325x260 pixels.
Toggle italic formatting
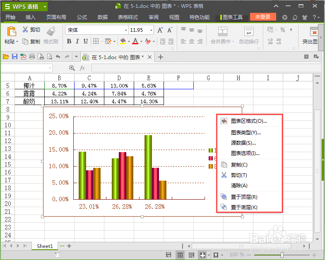coord(77,41)
